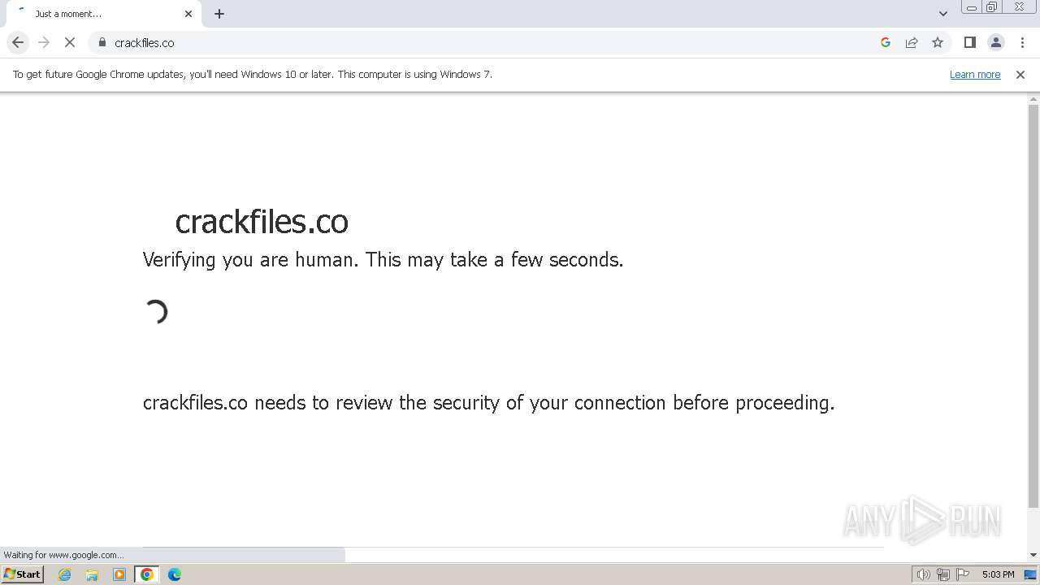The width and height of the screenshot is (1040, 585).
Task: Stop loading the page
Action: (70, 42)
